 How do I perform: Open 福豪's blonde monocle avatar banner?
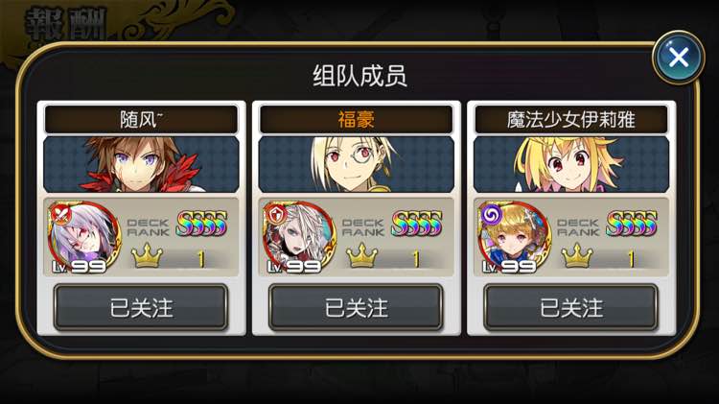click(357, 164)
